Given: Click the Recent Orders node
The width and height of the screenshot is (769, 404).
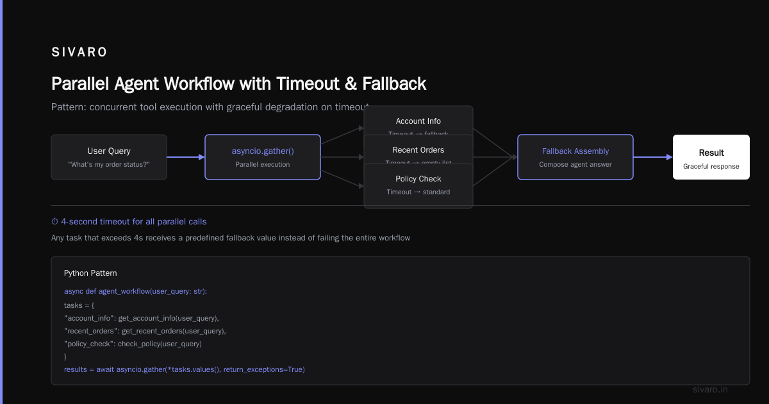Looking at the screenshot, I should [x=418, y=150].
